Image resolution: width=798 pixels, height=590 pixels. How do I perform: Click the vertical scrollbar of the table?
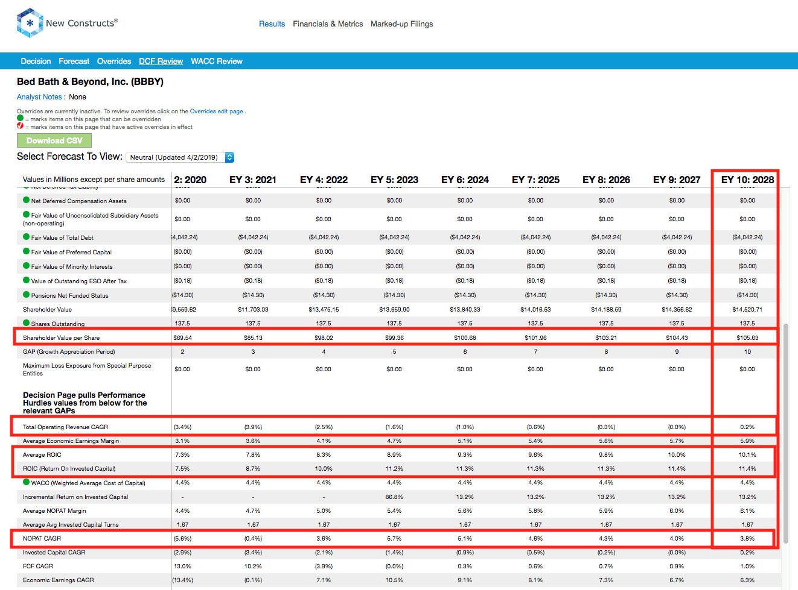tap(786, 434)
